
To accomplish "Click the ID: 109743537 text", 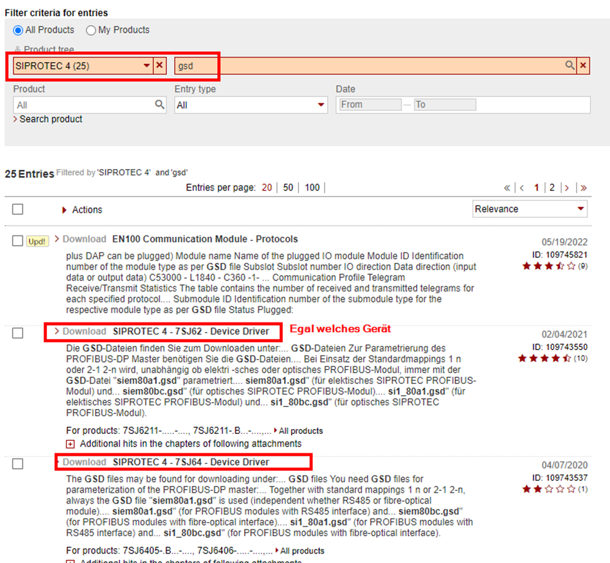I will tap(560, 478).
